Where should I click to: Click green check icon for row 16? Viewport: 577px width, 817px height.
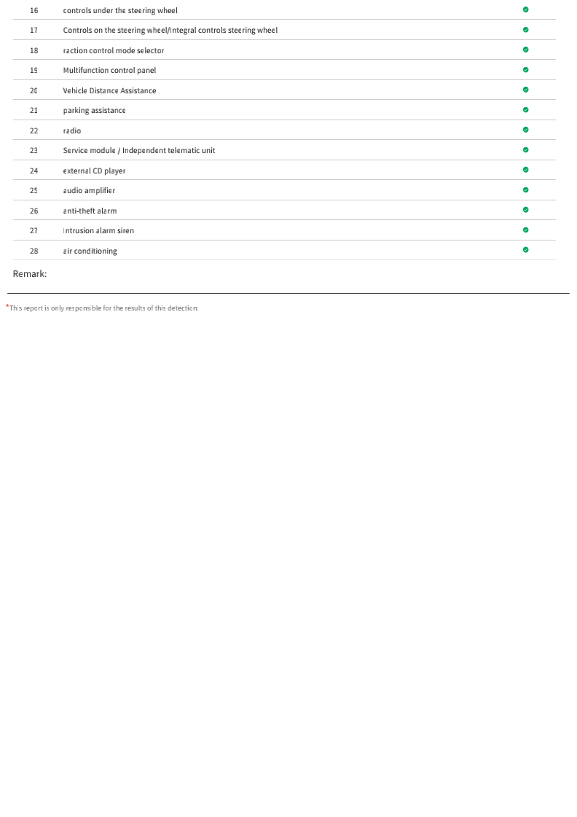[x=525, y=9]
